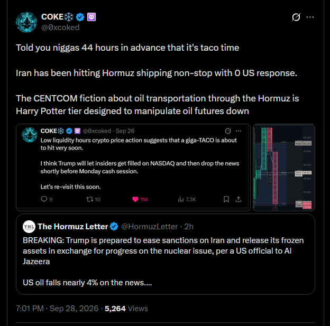Open the three-dot more menu on main post
The height and width of the screenshot is (326, 330).
(x=310, y=17)
